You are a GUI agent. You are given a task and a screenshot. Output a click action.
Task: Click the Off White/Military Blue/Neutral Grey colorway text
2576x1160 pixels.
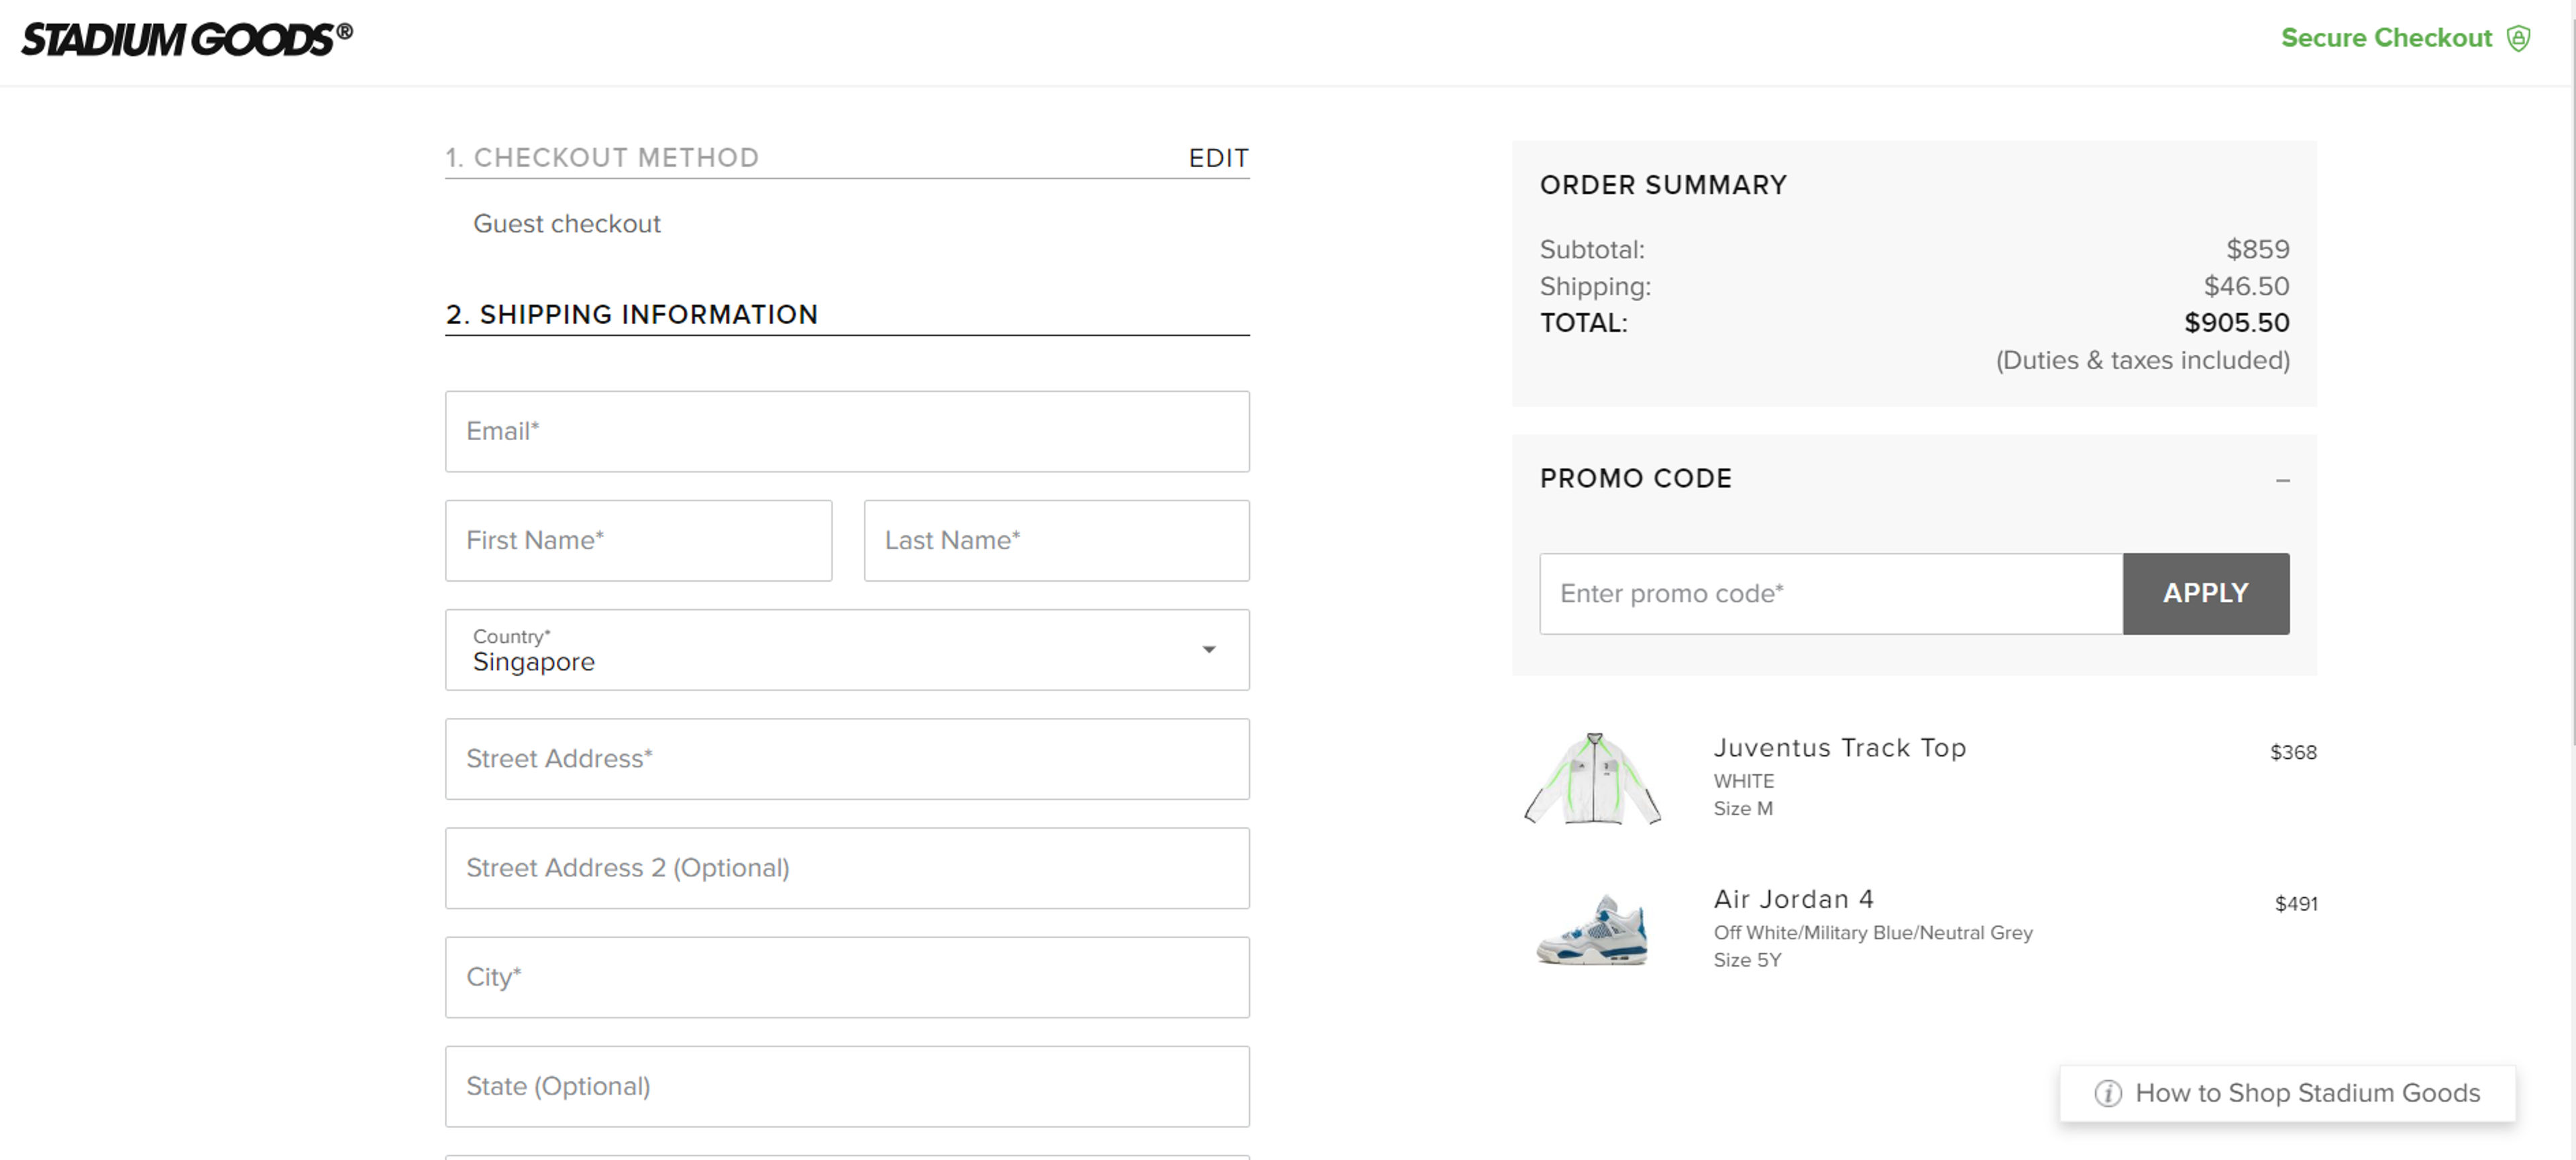1873,933
